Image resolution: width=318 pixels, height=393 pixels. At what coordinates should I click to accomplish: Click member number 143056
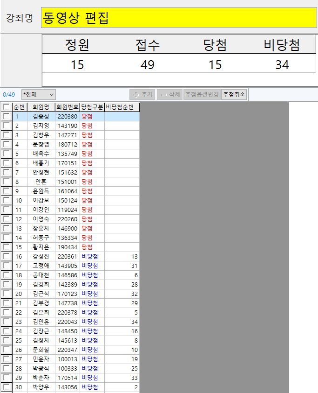[x=68, y=387]
